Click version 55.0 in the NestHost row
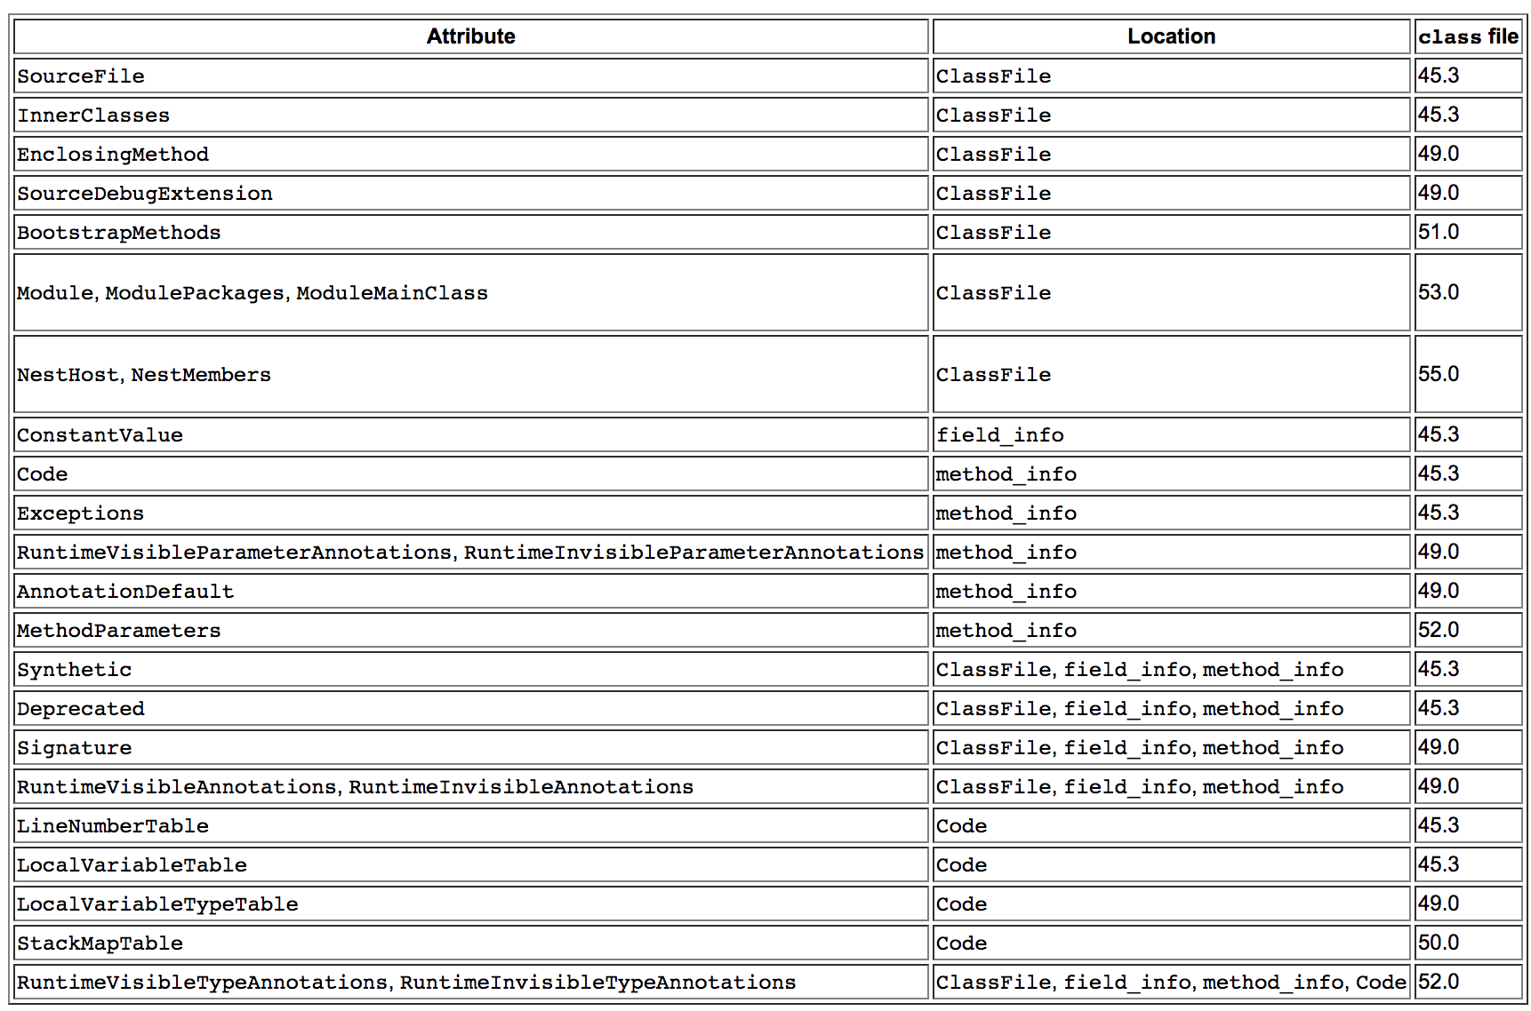Image resolution: width=1531 pixels, height=1011 pixels. [x=1468, y=374]
